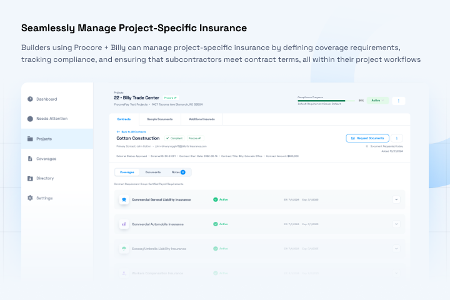Click green Active checkmark for General Liability
The width and height of the screenshot is (450, 300).
coord(216,199)
